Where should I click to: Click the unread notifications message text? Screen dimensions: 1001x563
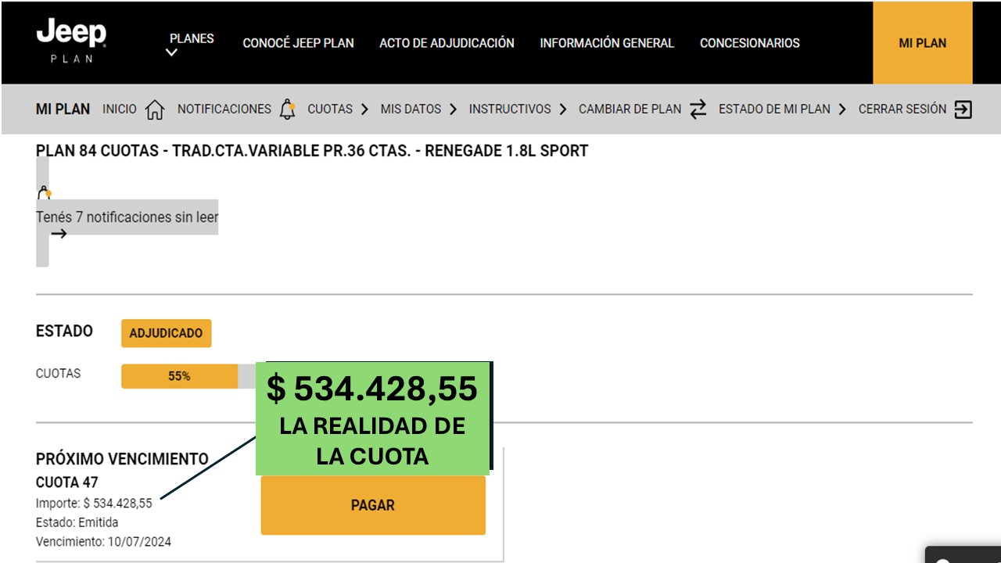(127, 217)
